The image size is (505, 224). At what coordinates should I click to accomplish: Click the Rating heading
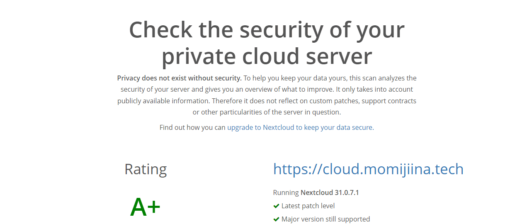[x=146, y=169]
